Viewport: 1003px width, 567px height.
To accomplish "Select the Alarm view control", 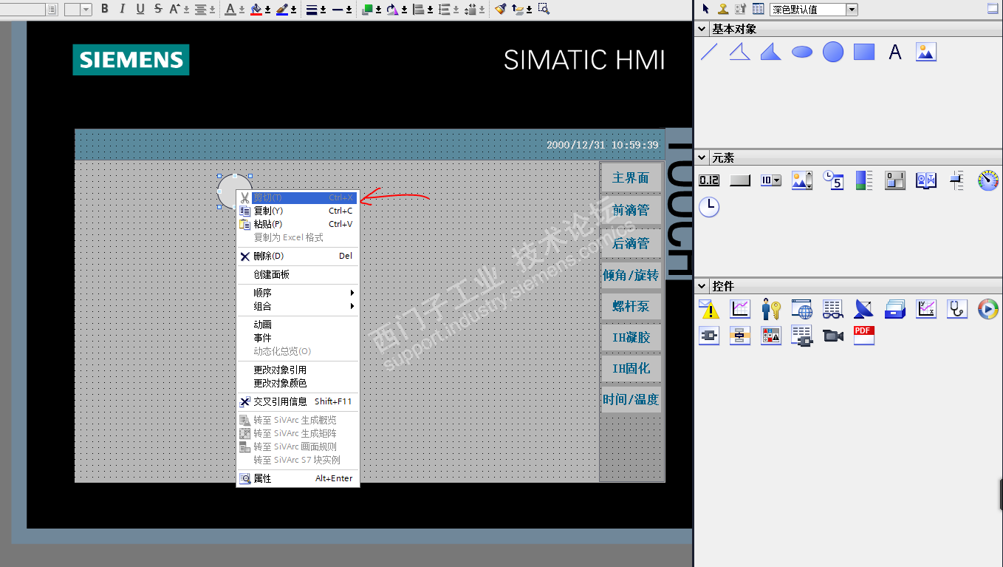I will [709, 309].
